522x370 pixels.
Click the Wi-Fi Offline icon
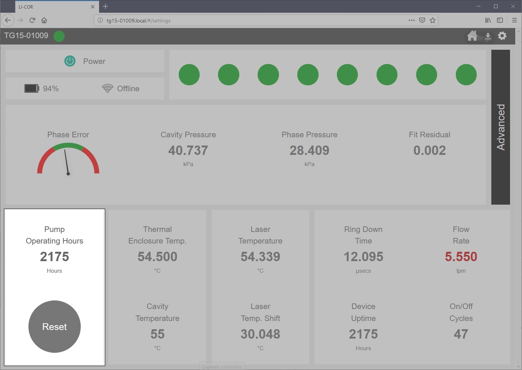[x=107, y=89]
